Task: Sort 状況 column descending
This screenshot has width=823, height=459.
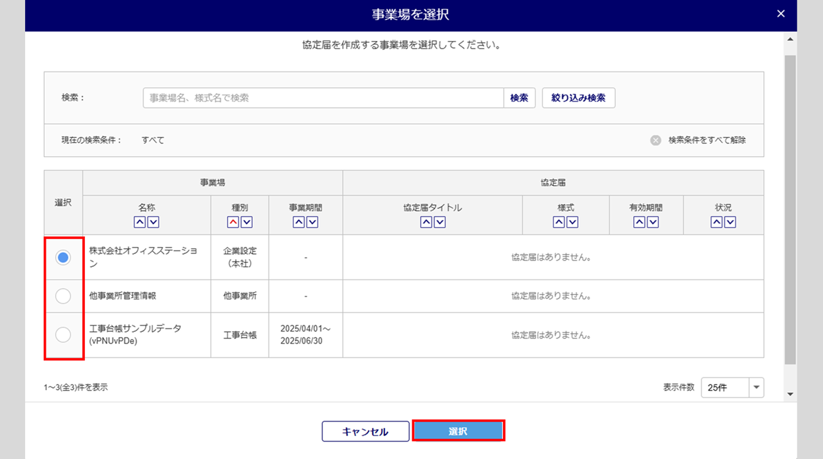Action: tap(730, 222)
